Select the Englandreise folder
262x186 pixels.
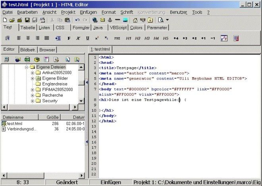[x=55, y=84]
